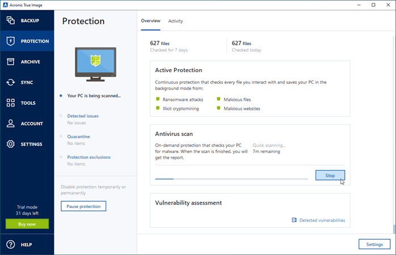Open the Settings gear icon in sidebar

pyautogui.click(x=10, y=144)
